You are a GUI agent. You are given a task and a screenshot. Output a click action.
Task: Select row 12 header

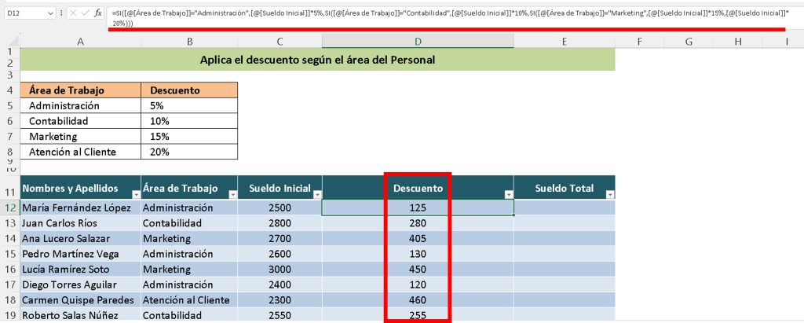(9, 207)
